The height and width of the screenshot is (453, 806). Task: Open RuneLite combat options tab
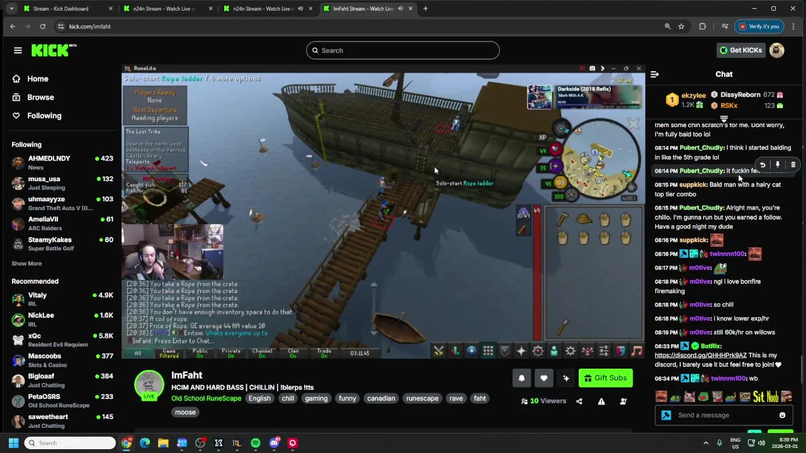[439, 351]
